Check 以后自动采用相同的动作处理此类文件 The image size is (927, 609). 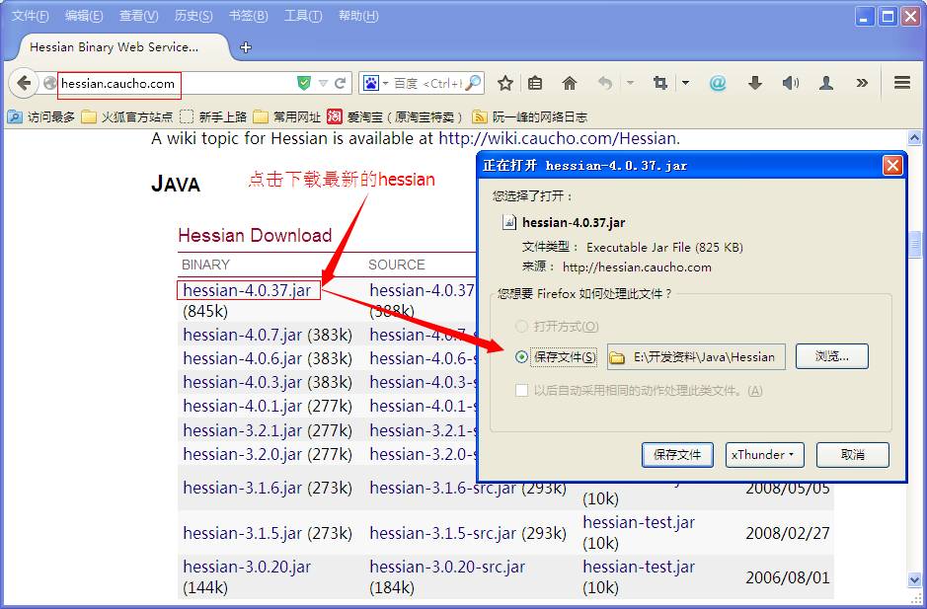[x=521, y=391]
